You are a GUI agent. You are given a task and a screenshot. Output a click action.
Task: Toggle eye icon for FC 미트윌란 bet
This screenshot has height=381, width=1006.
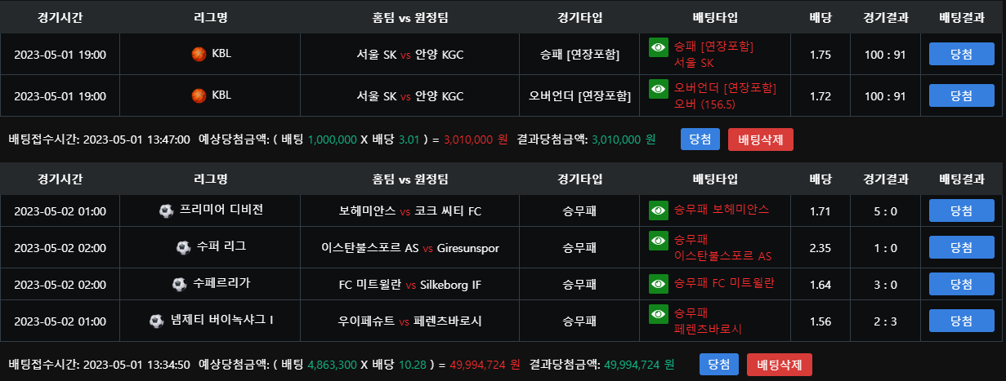(x=659, y=284)
